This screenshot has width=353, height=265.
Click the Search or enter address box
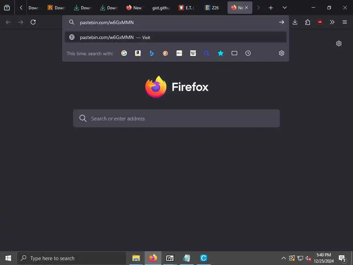[x=176, y=118]
